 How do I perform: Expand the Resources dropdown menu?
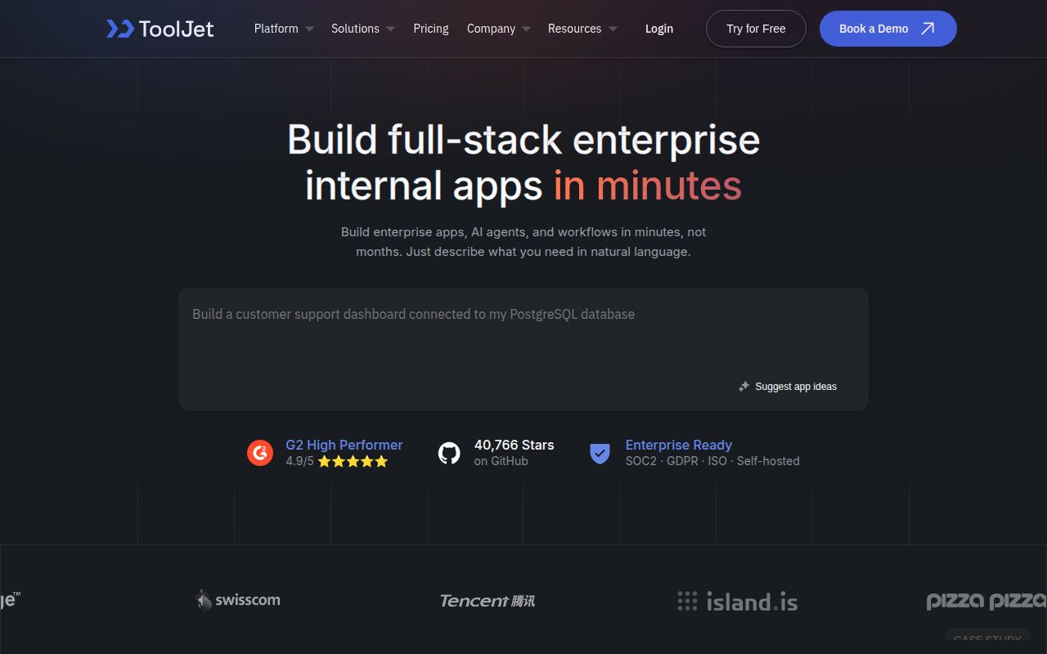[582, 29]
